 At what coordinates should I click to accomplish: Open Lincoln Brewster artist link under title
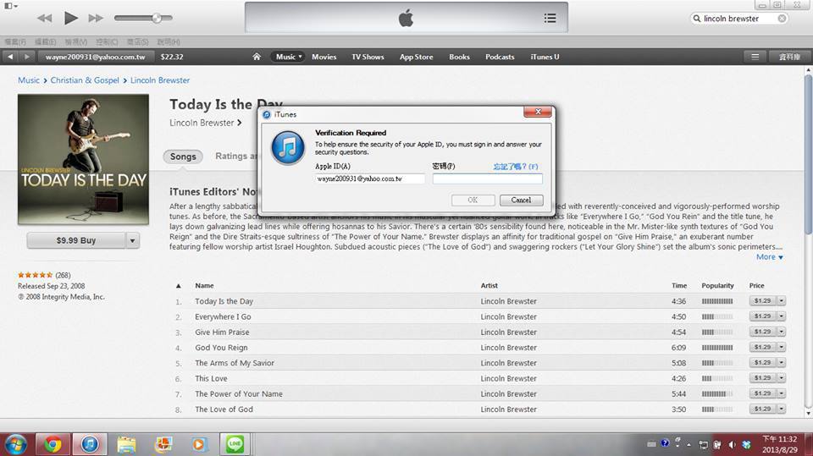coord(205,123)
